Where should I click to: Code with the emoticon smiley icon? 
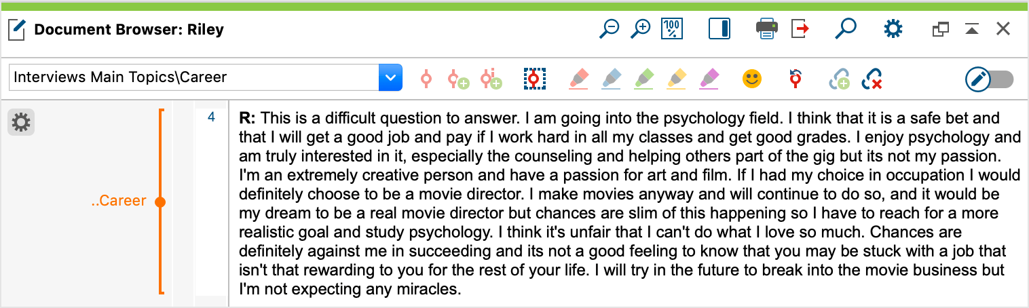(751, 79)
